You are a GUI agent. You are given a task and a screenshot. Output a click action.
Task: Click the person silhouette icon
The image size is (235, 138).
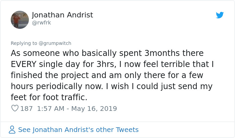pyautogui.click(x=12, y=130)
